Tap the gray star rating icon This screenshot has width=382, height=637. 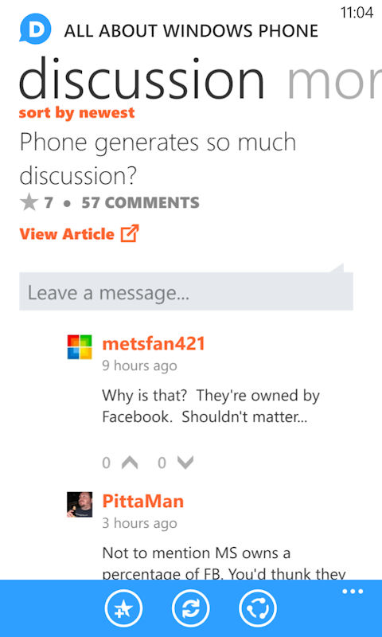point(29,202)
